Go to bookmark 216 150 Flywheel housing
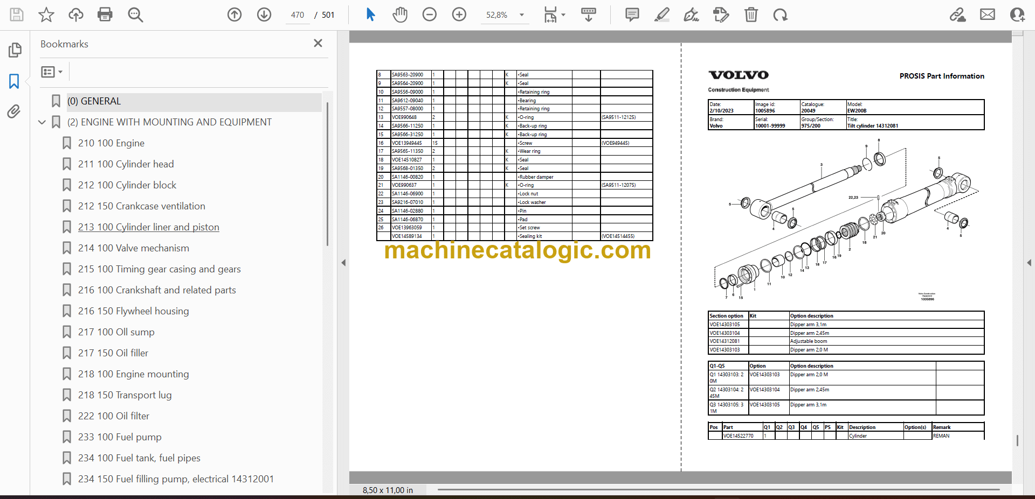The height and width of the screenshot is (499, 1035). [x=133, y=311]
